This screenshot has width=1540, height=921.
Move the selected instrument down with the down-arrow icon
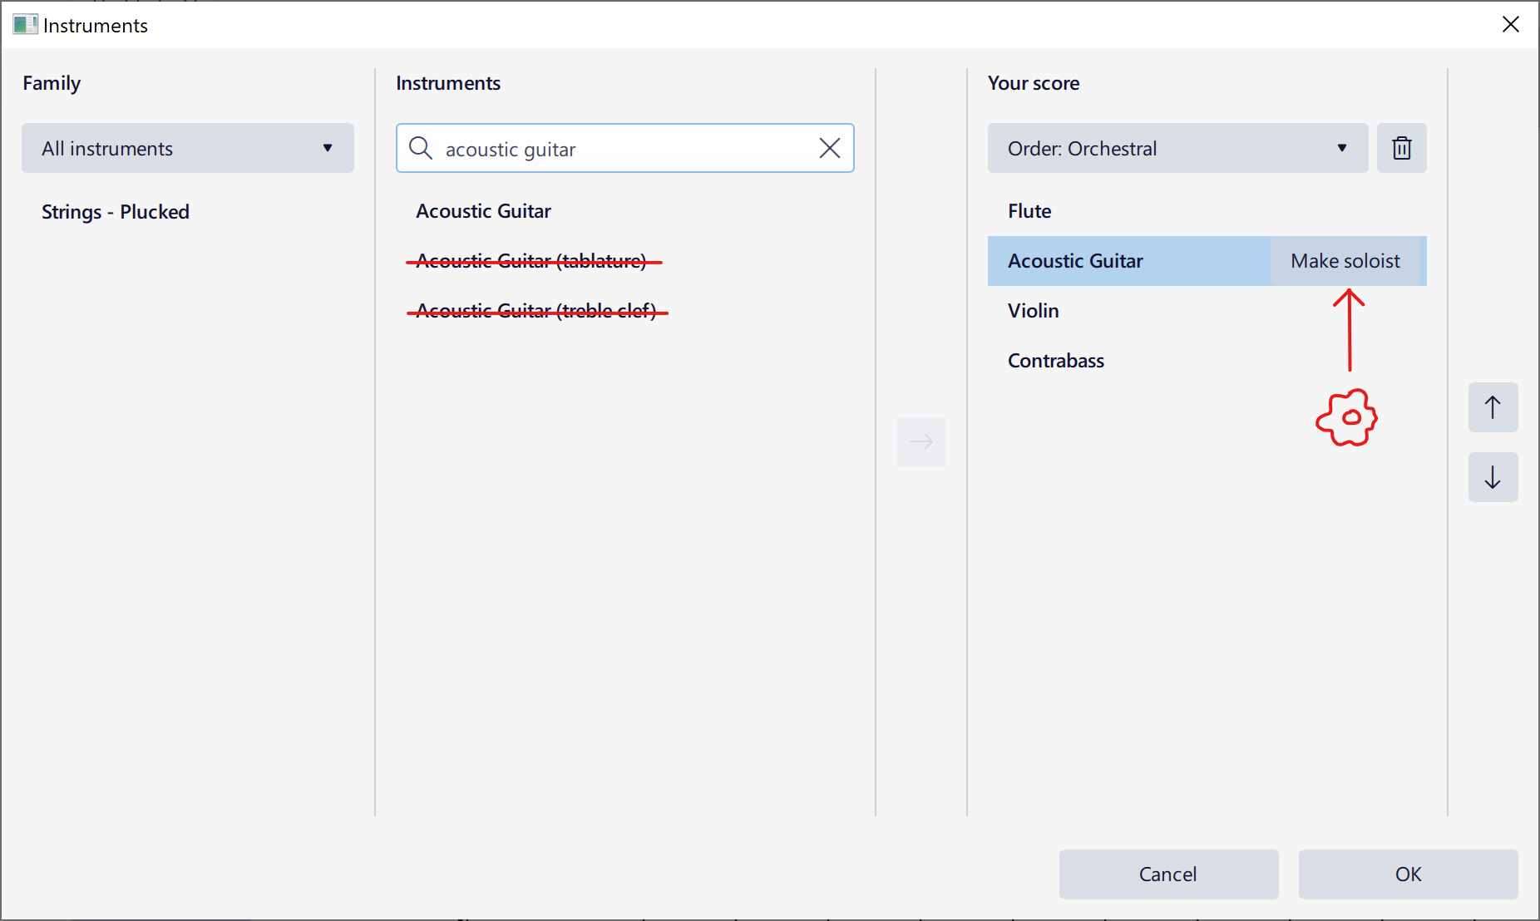(x=1493, y=477)
